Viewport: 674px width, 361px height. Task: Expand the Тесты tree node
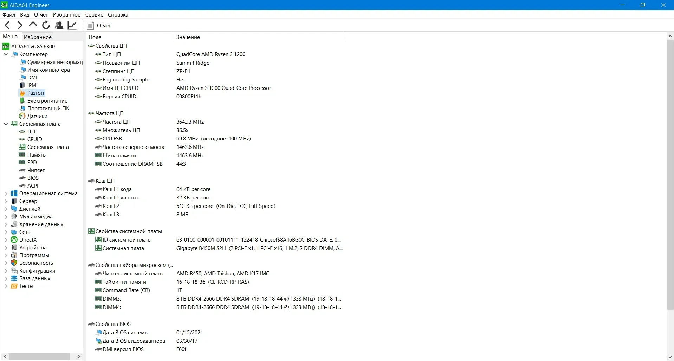(6, 286)
